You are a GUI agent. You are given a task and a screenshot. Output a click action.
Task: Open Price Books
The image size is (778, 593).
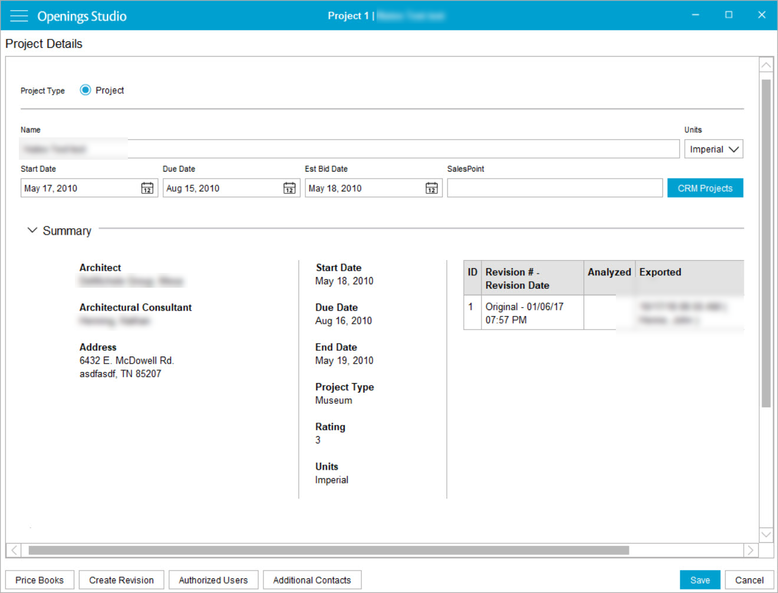(x=39, y=579)
